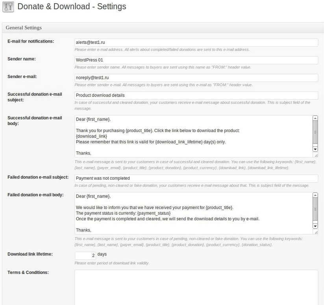Click hint below Failed donation subject field
This screenshot has height=305, width=324.
(192, 186)
